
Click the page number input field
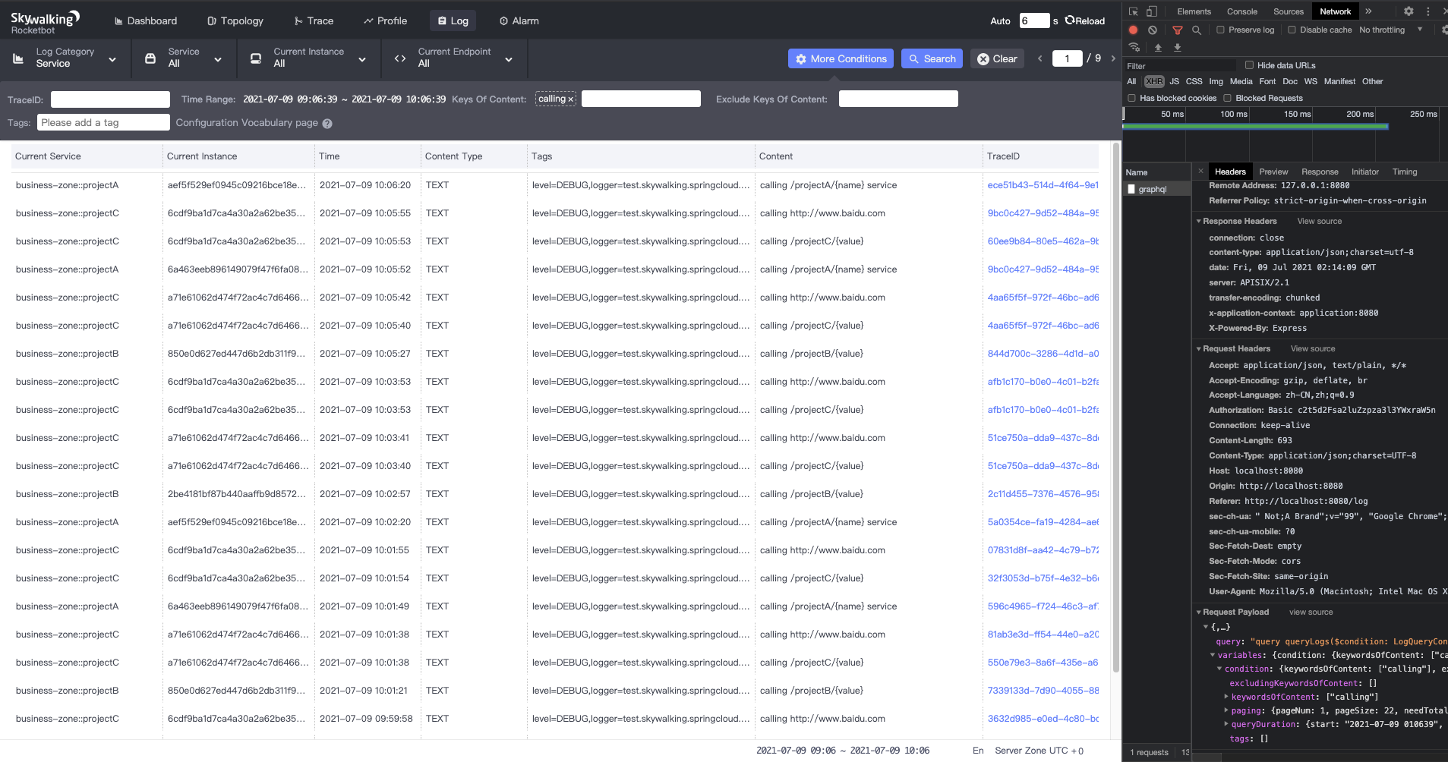pos(1067,58)
